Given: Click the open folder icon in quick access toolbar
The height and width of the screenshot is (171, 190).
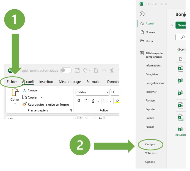Looking at the screenshot, I should pos(104,71).
